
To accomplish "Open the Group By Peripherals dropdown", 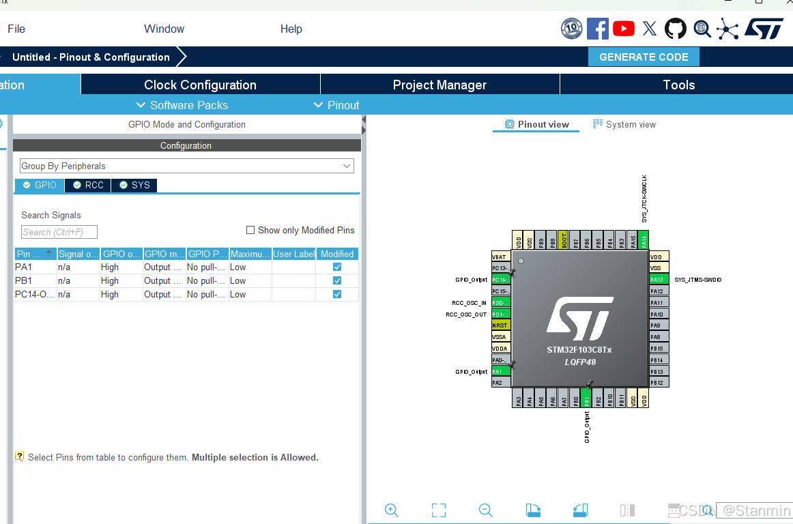I will 186,166.
